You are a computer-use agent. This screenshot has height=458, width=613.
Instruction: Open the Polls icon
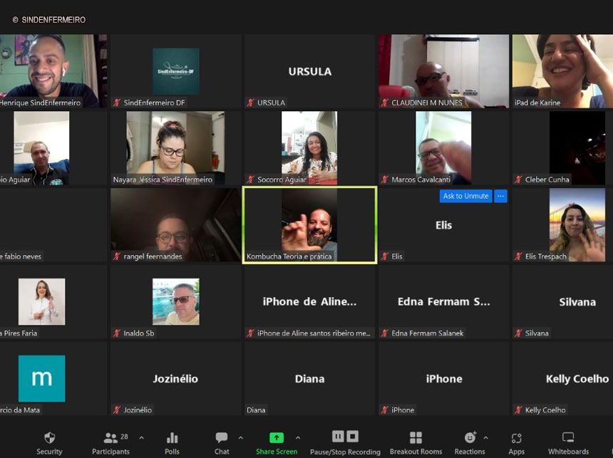[x=172, y=438]
